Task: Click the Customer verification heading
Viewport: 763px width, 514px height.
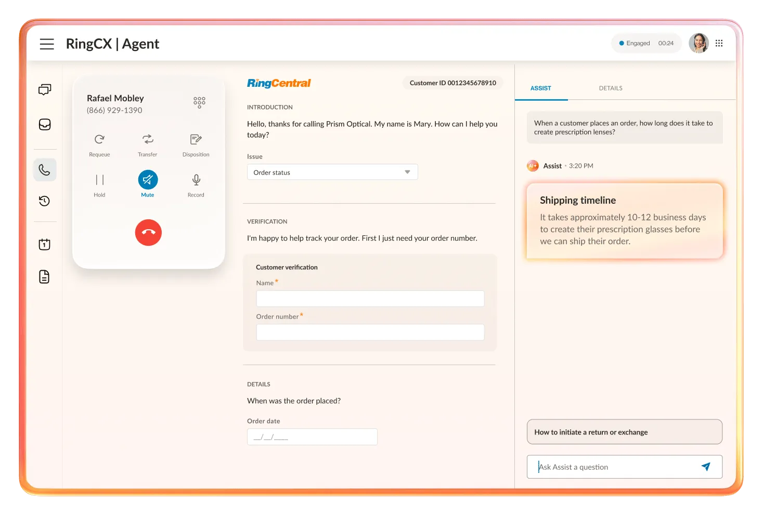Action: (287, 267)
